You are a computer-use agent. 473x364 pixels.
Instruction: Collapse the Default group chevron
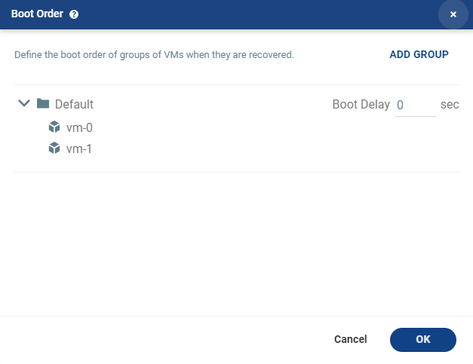coord(24,103)
